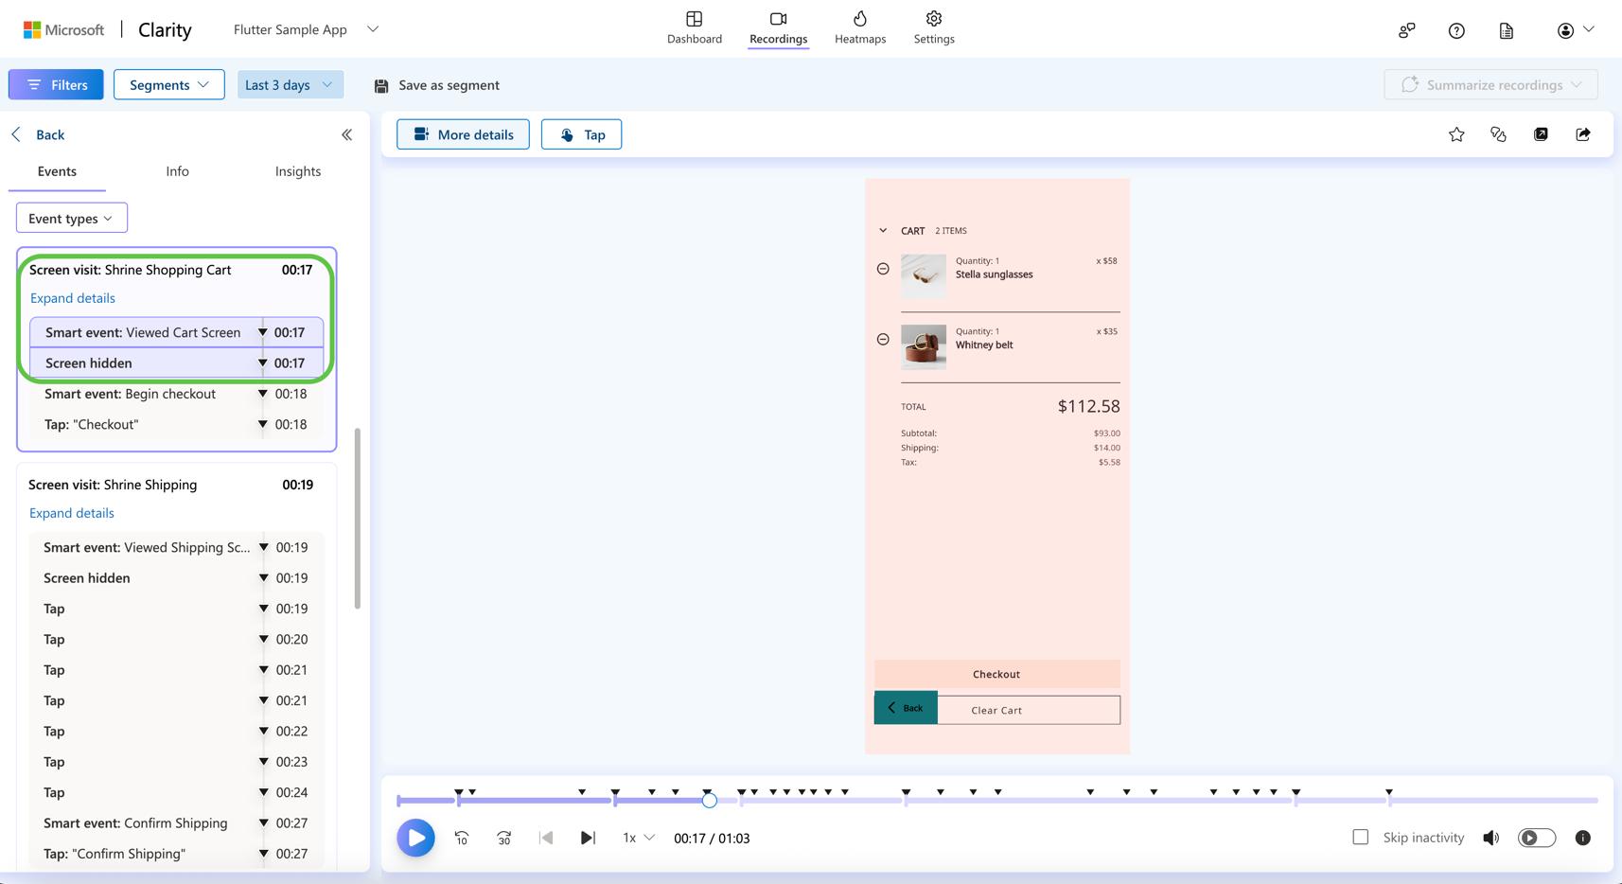Viewport: 1622px width, 884px height.
Task: Open the 1x playback speed dropdown
Action: point(638,838)
